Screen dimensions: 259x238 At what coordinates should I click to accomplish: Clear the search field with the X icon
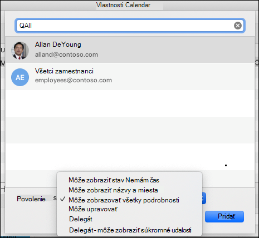(238, 26)
